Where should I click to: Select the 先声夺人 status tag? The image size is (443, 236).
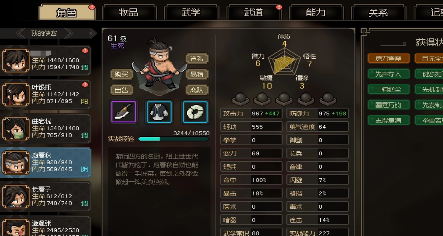point(389,74)
